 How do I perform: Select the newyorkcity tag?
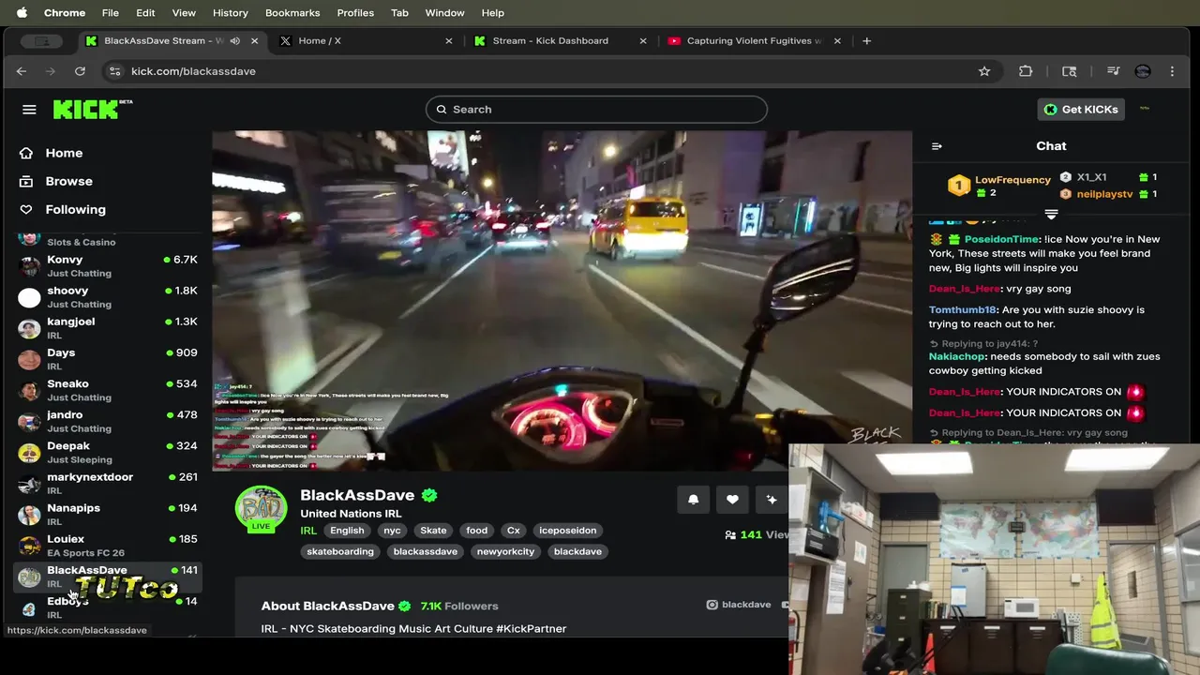pos(505,551)
